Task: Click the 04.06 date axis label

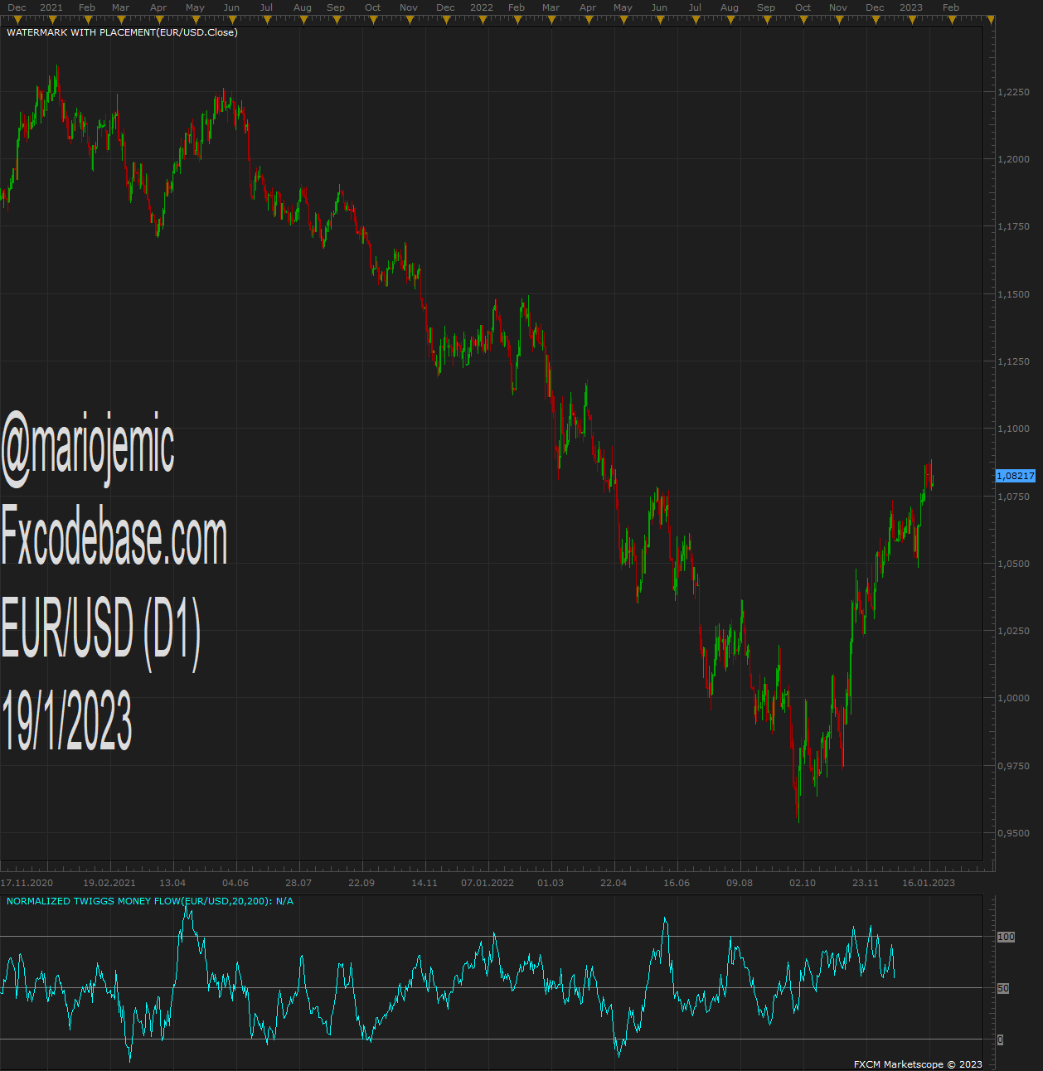Action: click(x=235, y=883)
